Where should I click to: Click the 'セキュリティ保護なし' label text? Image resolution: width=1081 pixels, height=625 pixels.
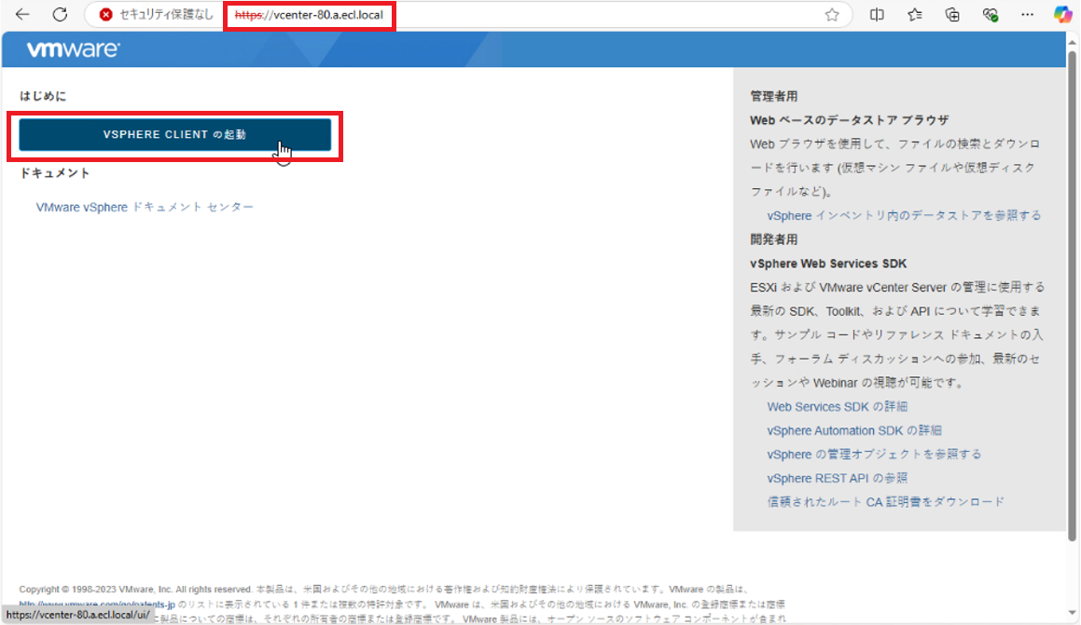point(166,15)
